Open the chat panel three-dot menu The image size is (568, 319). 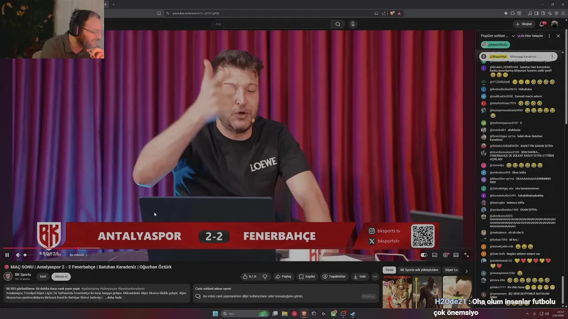click(549, 36)
